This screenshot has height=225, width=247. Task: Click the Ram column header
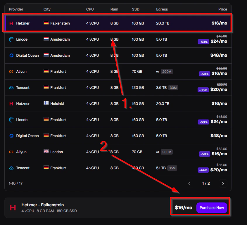point(114,9)
